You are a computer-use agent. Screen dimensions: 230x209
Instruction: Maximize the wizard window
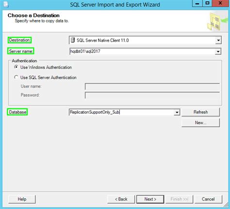[x=207, y=3]
